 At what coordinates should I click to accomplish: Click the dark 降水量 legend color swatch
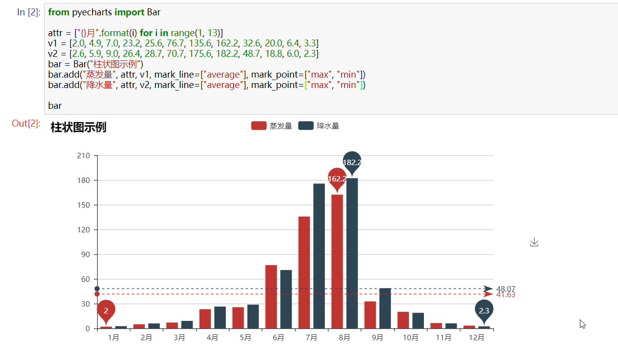(306, 126)
